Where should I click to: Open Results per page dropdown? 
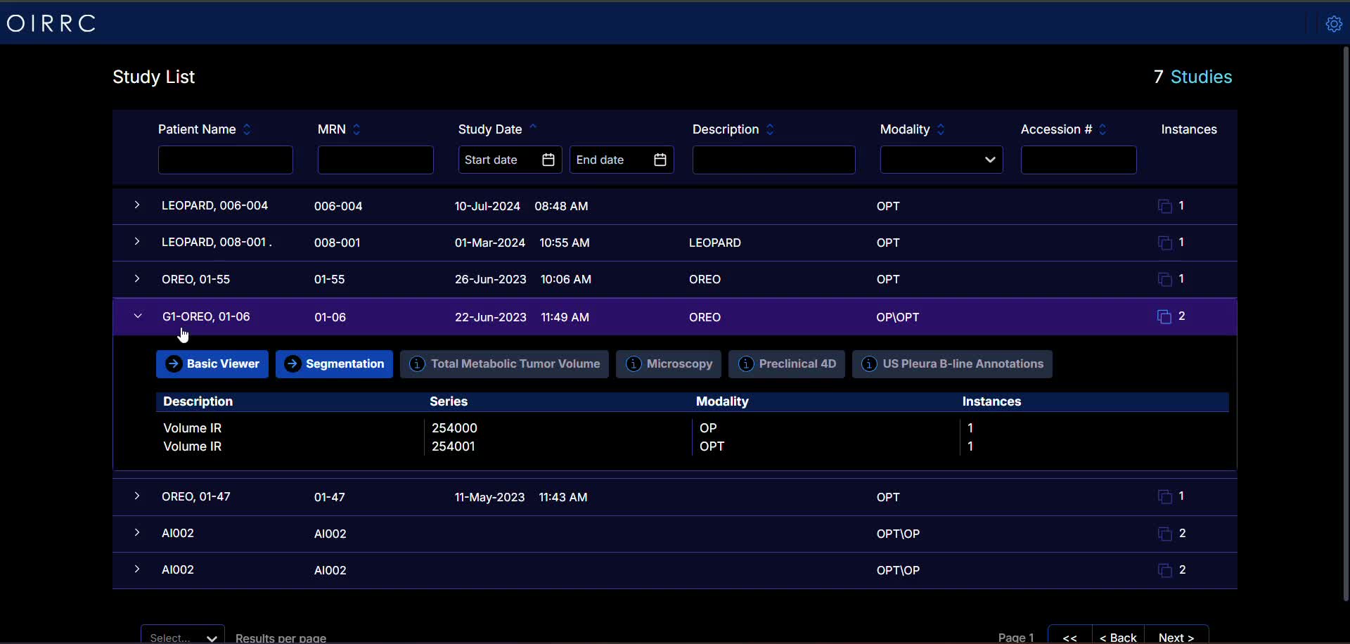pos(183,636)
